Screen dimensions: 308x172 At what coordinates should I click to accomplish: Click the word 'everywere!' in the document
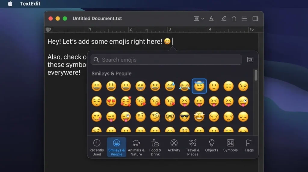[64, 72]
